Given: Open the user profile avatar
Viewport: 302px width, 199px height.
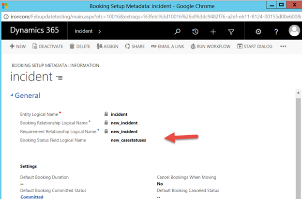Looking at the screenshot, I should pyautogui.click(x=294, y=31).
